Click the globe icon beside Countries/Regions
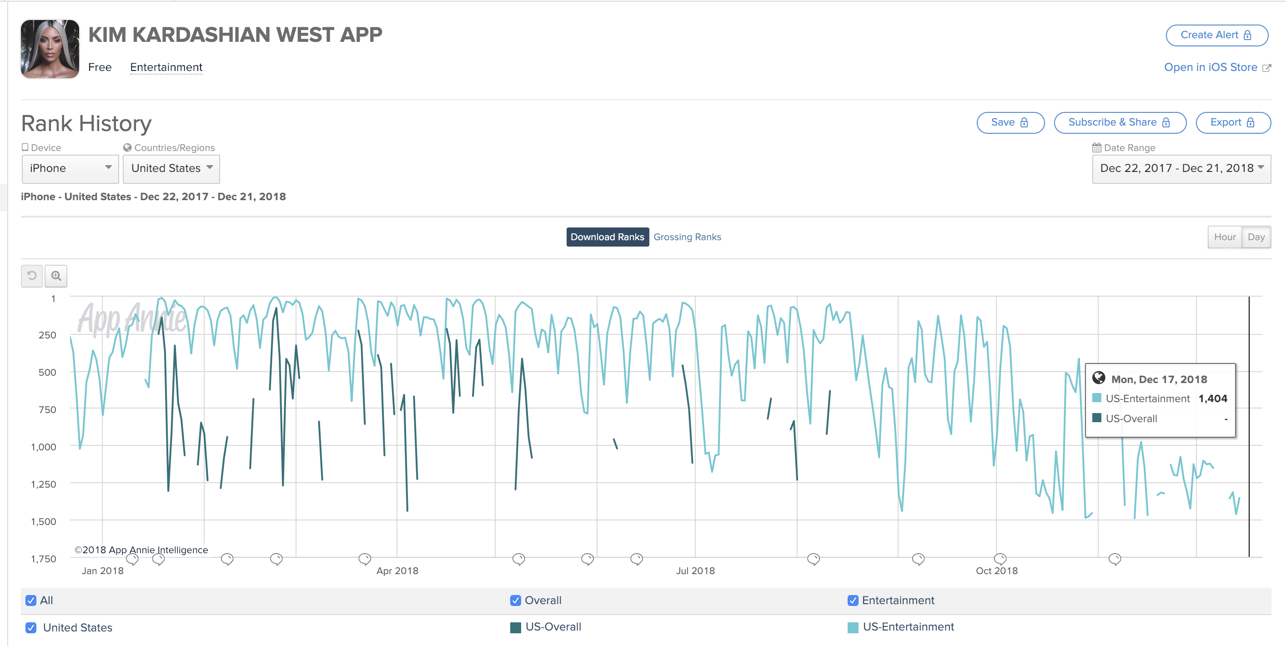Screen dimensions: 1286x646 coord(127,148)
